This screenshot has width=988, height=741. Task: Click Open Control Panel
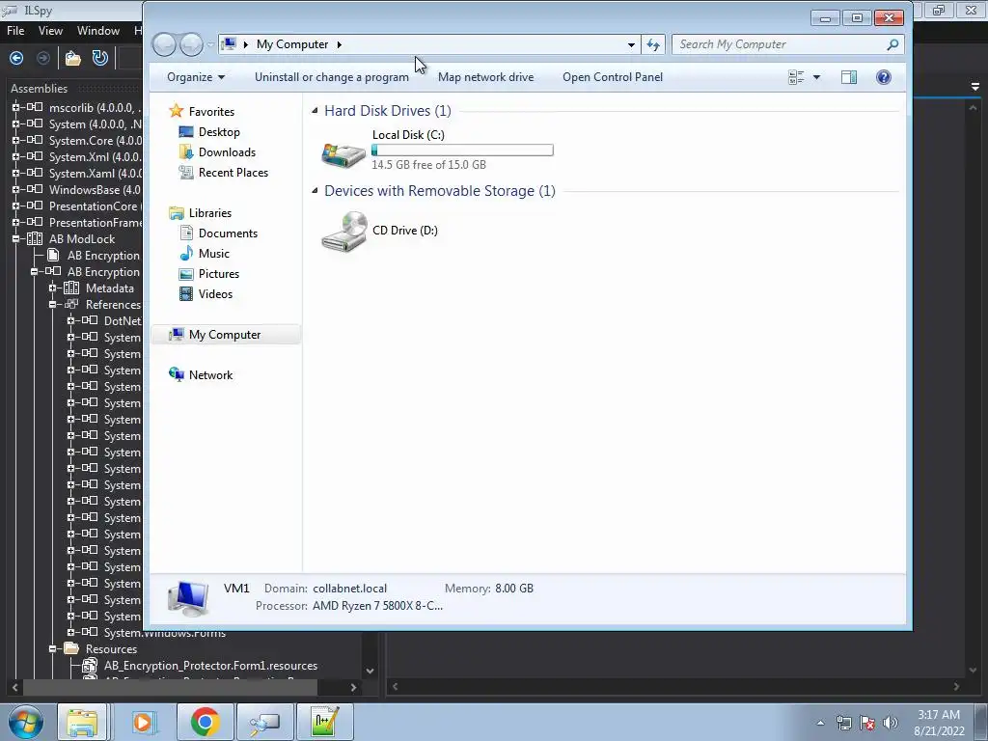click(613, 77)
